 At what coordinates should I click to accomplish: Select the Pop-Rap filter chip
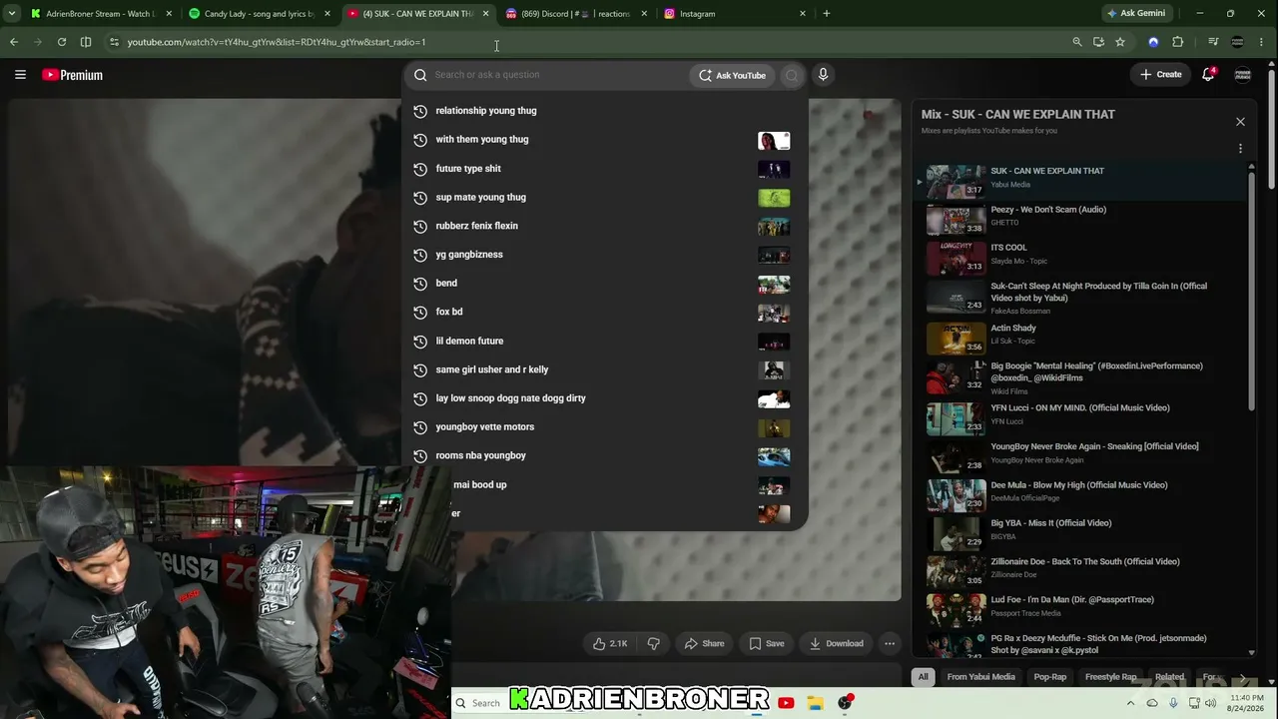(1050, 677)
